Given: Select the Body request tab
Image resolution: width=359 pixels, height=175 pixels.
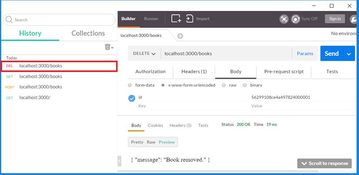Looking at the screenshot, I should [235, 72].
